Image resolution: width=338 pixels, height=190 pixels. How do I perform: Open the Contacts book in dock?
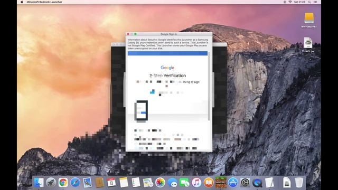99,183
